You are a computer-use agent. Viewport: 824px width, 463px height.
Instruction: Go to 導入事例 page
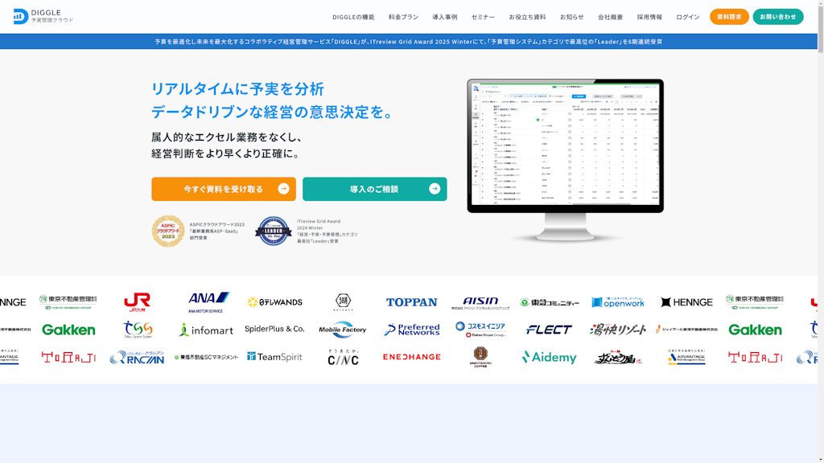pyautogui.click(x=445, y=17)
